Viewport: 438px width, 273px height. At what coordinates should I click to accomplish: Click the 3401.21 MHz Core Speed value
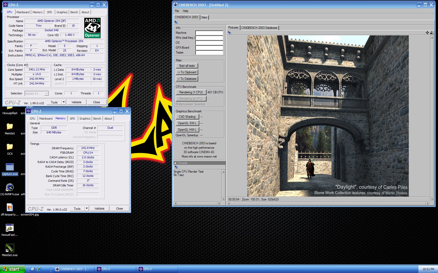(37, 69)
